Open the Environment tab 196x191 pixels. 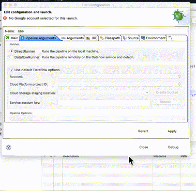pos(153,38)
